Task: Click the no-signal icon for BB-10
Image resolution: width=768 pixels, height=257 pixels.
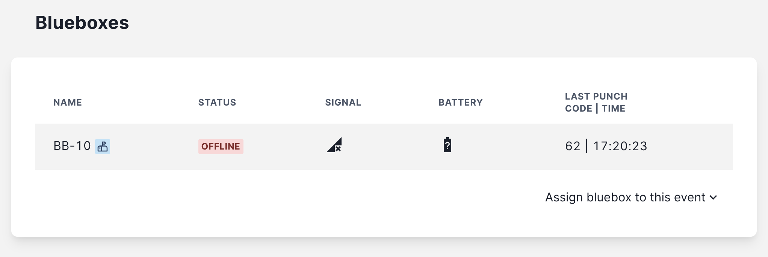Action: 334,145
